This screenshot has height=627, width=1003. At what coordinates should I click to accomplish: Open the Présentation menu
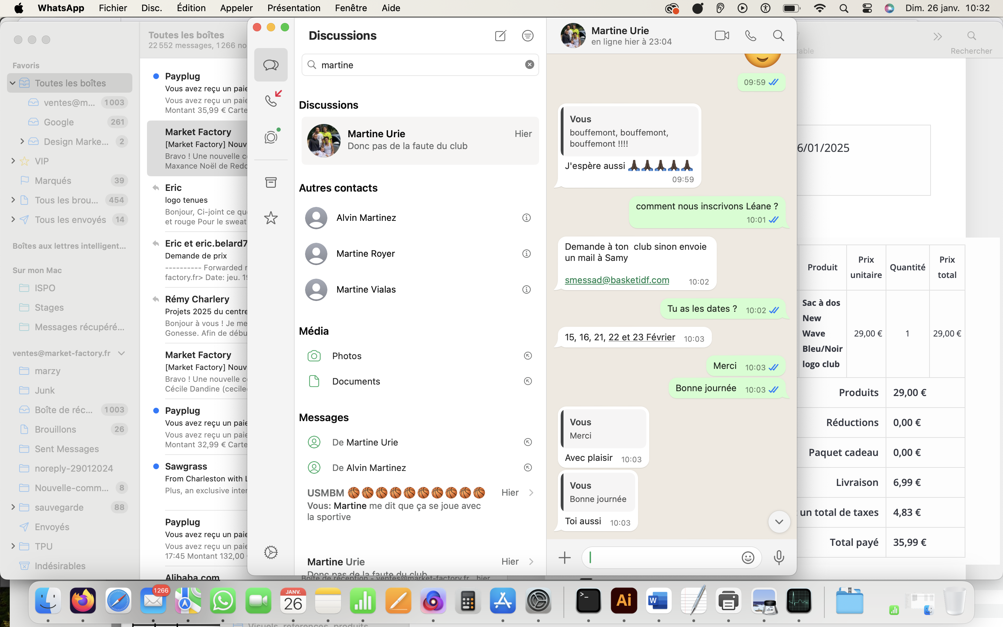pyautogui.click(x=294, y=8)
